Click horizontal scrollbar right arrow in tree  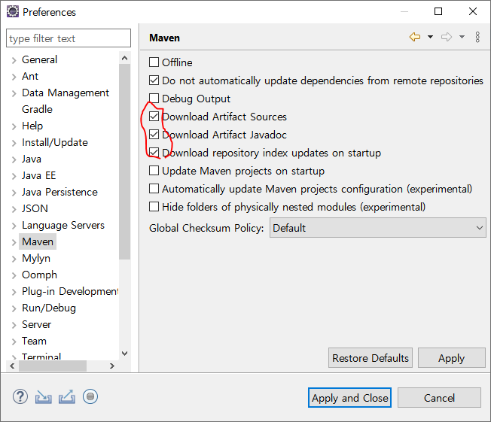point(111,366)
